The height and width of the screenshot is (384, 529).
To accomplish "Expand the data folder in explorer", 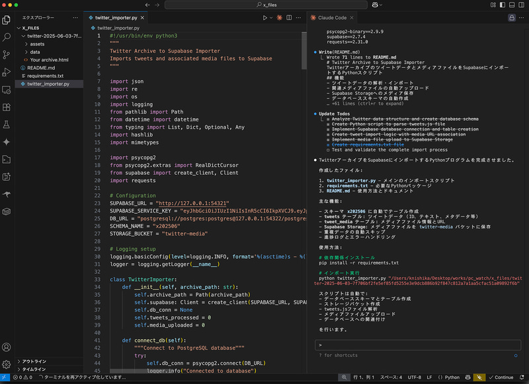I will [x=34, y=51].
